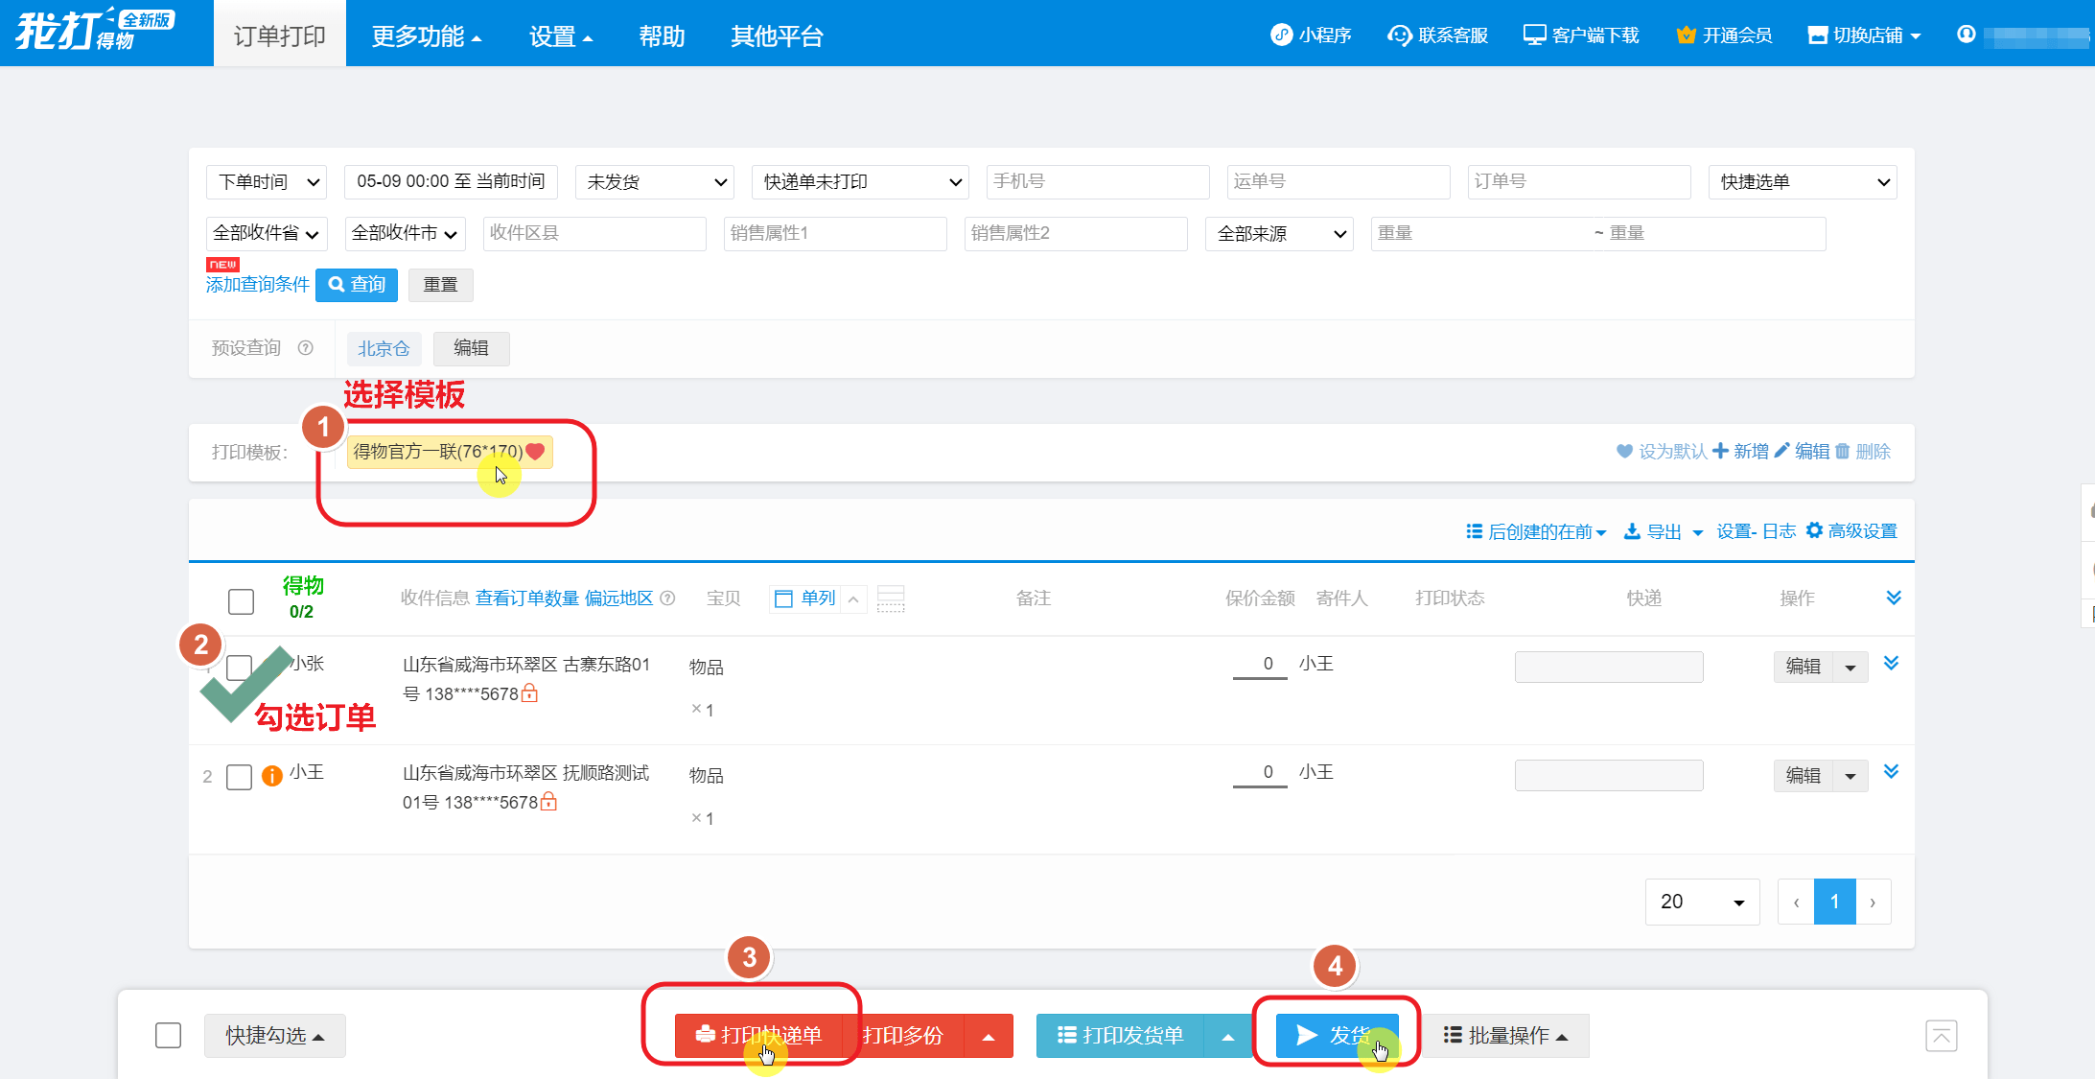
Task: Open the 批量操作 menu button
Action: 1505,1036
